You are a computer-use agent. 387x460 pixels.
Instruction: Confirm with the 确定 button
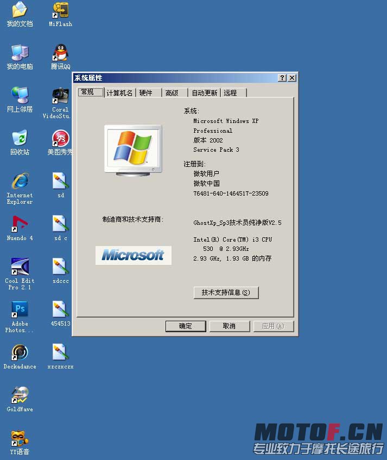186,326
